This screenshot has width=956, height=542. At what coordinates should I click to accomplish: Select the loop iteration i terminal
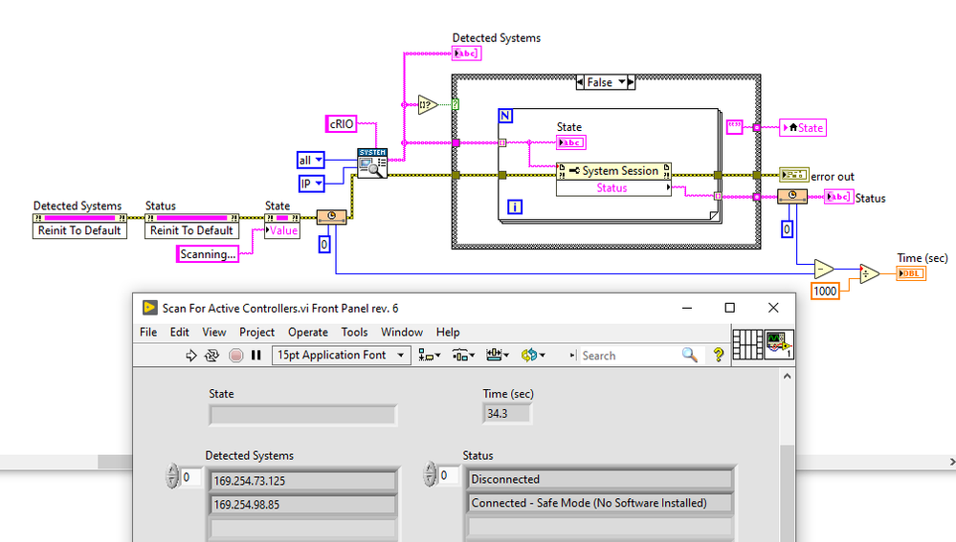[515, 207]
